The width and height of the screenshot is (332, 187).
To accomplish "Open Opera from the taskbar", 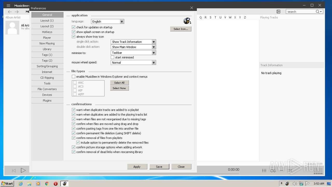I will click(56, 184).
